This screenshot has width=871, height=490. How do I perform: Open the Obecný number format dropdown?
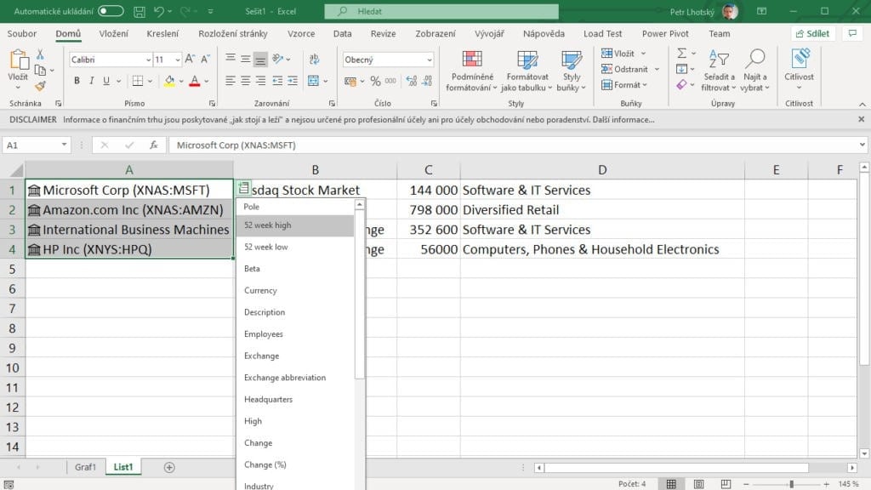pos(429,60)
